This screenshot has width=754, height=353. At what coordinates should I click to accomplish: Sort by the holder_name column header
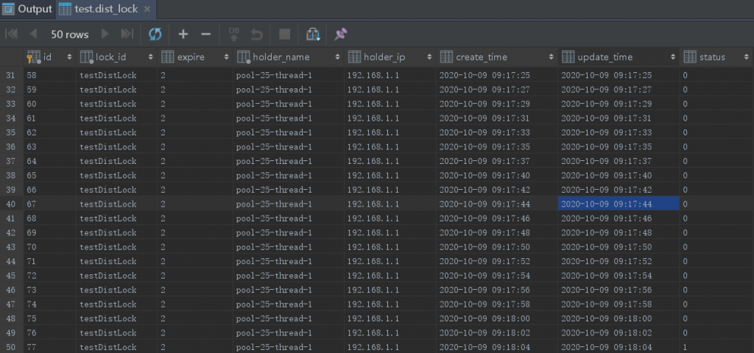click(x=289, y=57)
